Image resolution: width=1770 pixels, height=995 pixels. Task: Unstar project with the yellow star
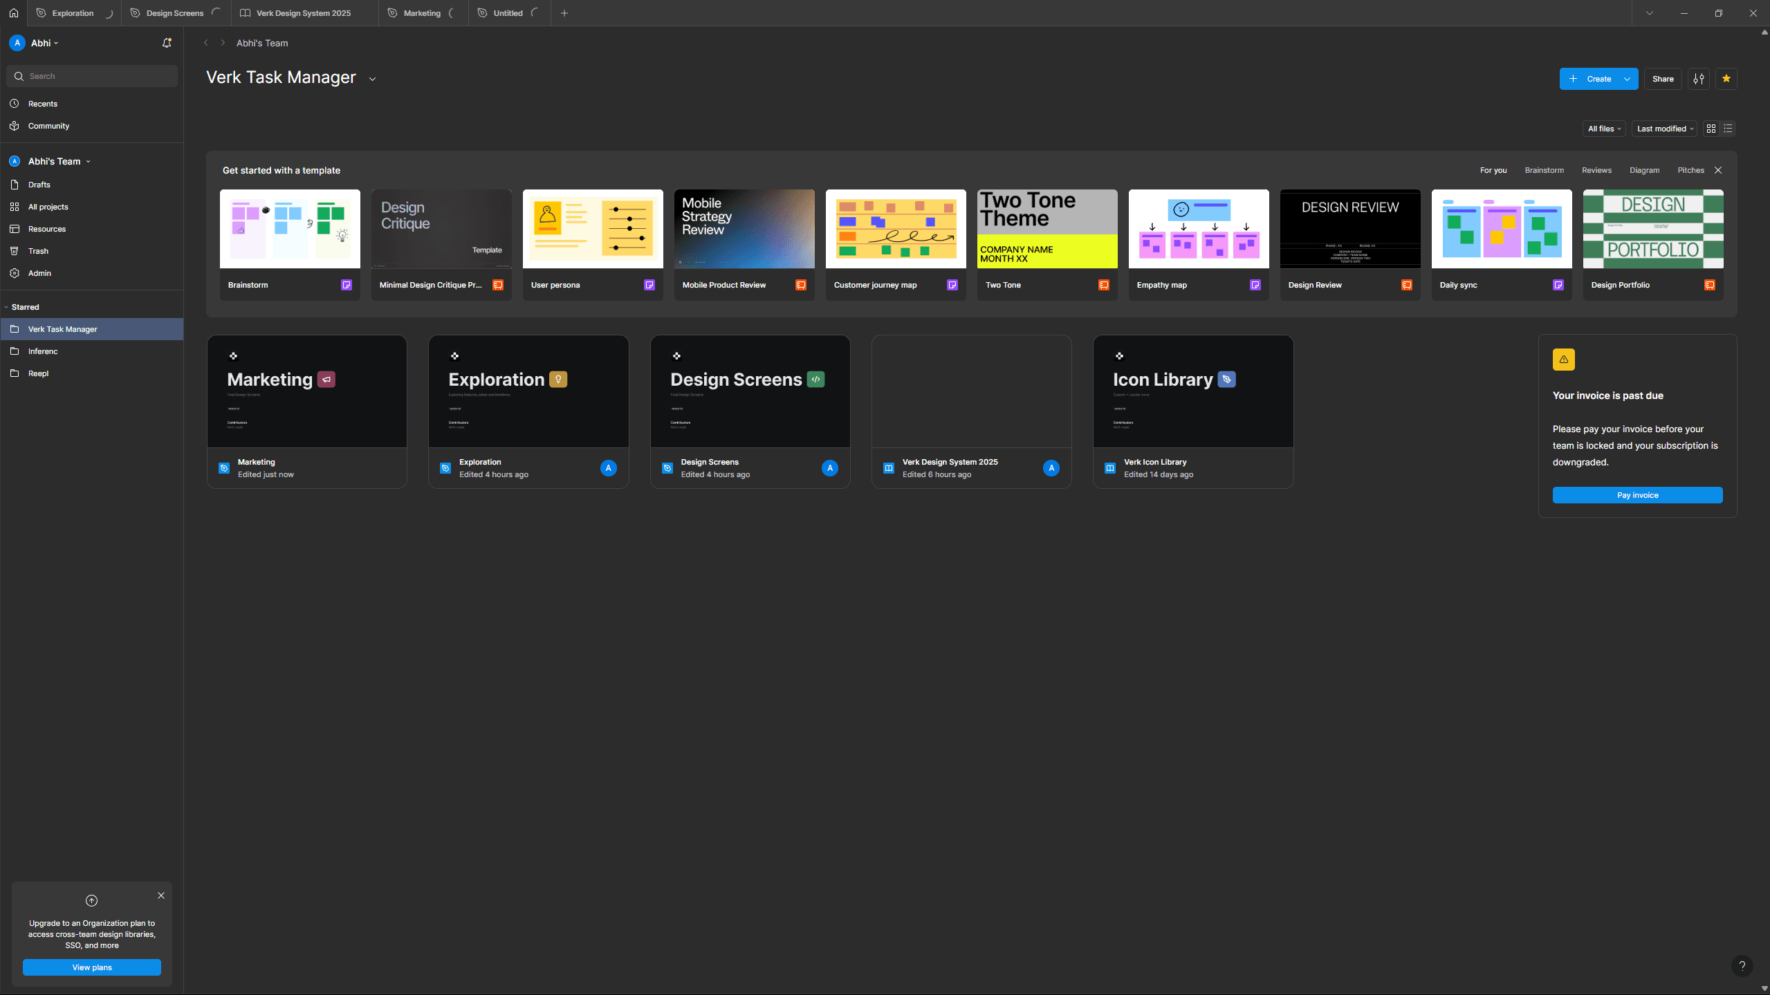(1726, 79)
